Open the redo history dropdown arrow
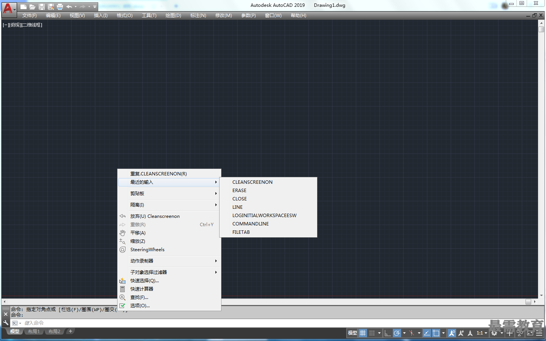The height and width of the screenshot is (341, 546). (x=89, y=7)
